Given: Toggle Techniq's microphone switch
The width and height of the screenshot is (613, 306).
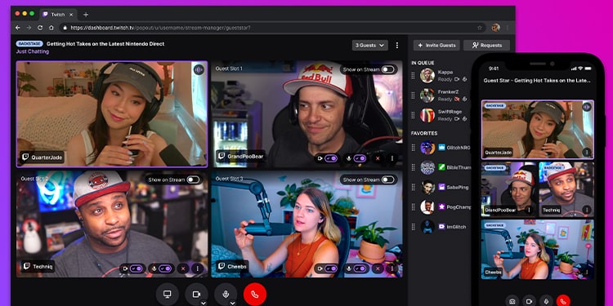Looking at the screenshot, I should point(165,268).
